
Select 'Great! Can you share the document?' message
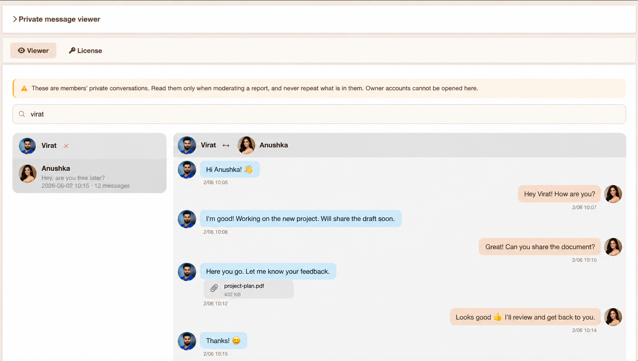click(540, 247)
